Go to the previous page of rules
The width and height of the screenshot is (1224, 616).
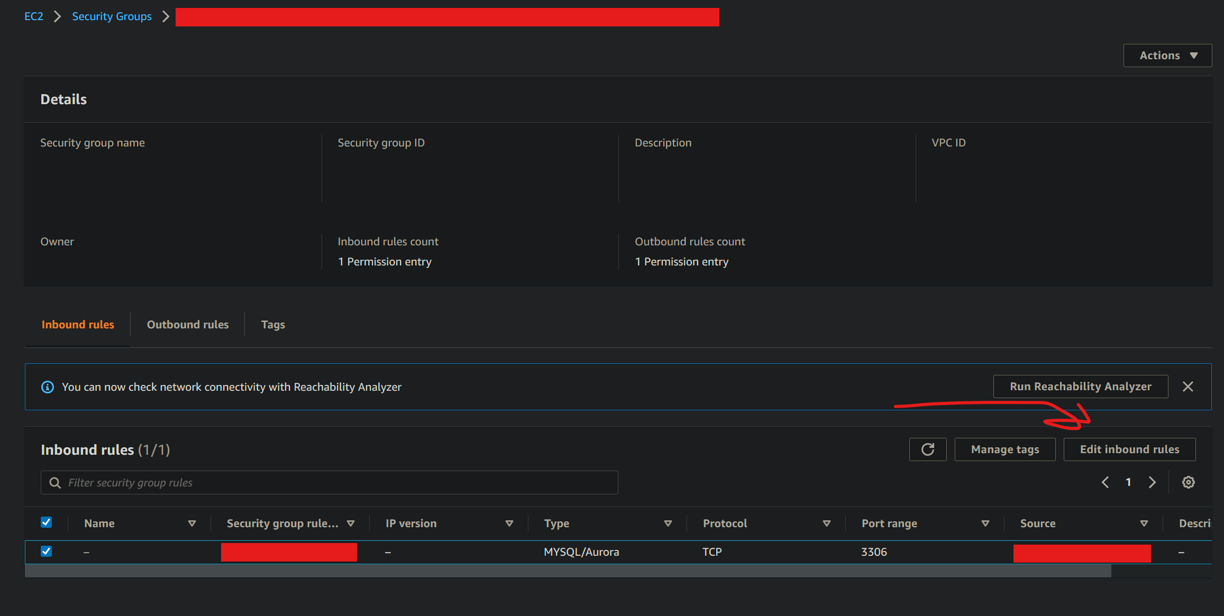[1105, 482]
